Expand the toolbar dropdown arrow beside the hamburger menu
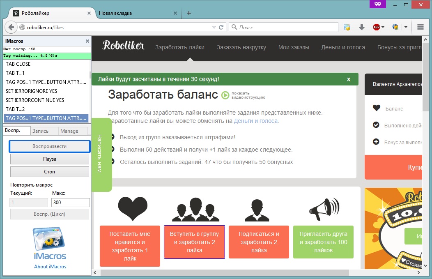This screenshot has width=432, height=279. [x=406, y=28]
